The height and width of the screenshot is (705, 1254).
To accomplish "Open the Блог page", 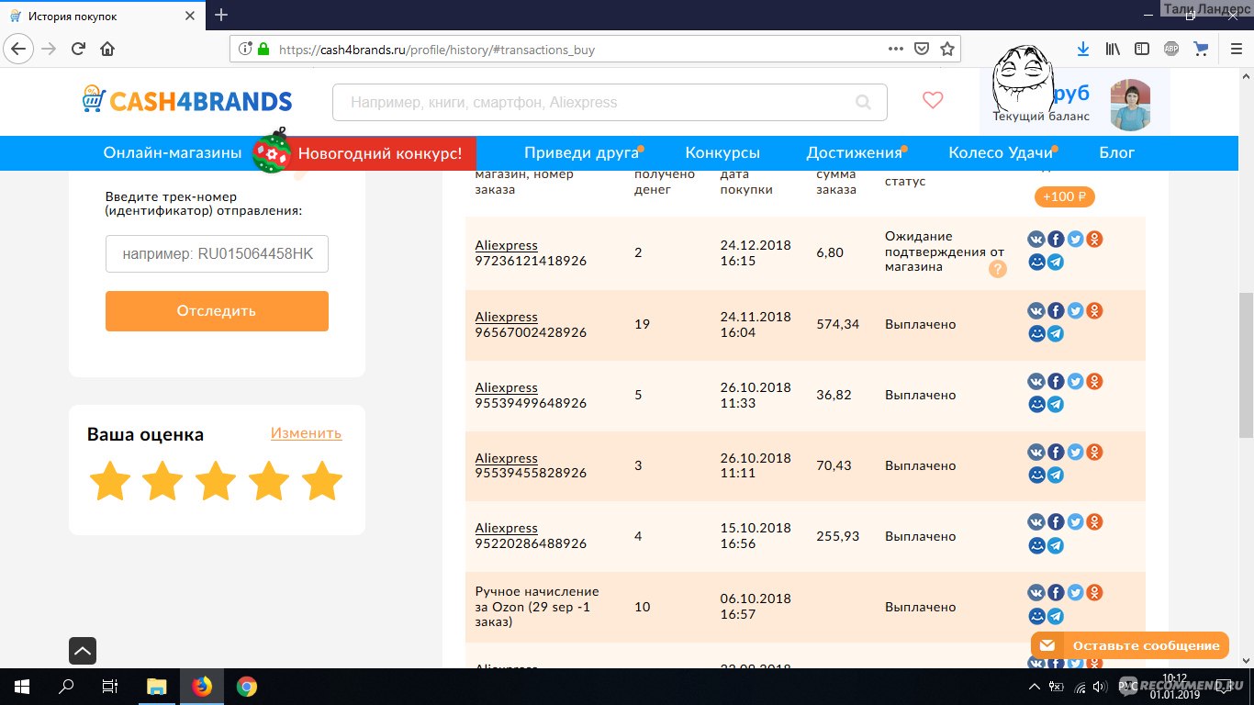I will [x=1117, y=153].
